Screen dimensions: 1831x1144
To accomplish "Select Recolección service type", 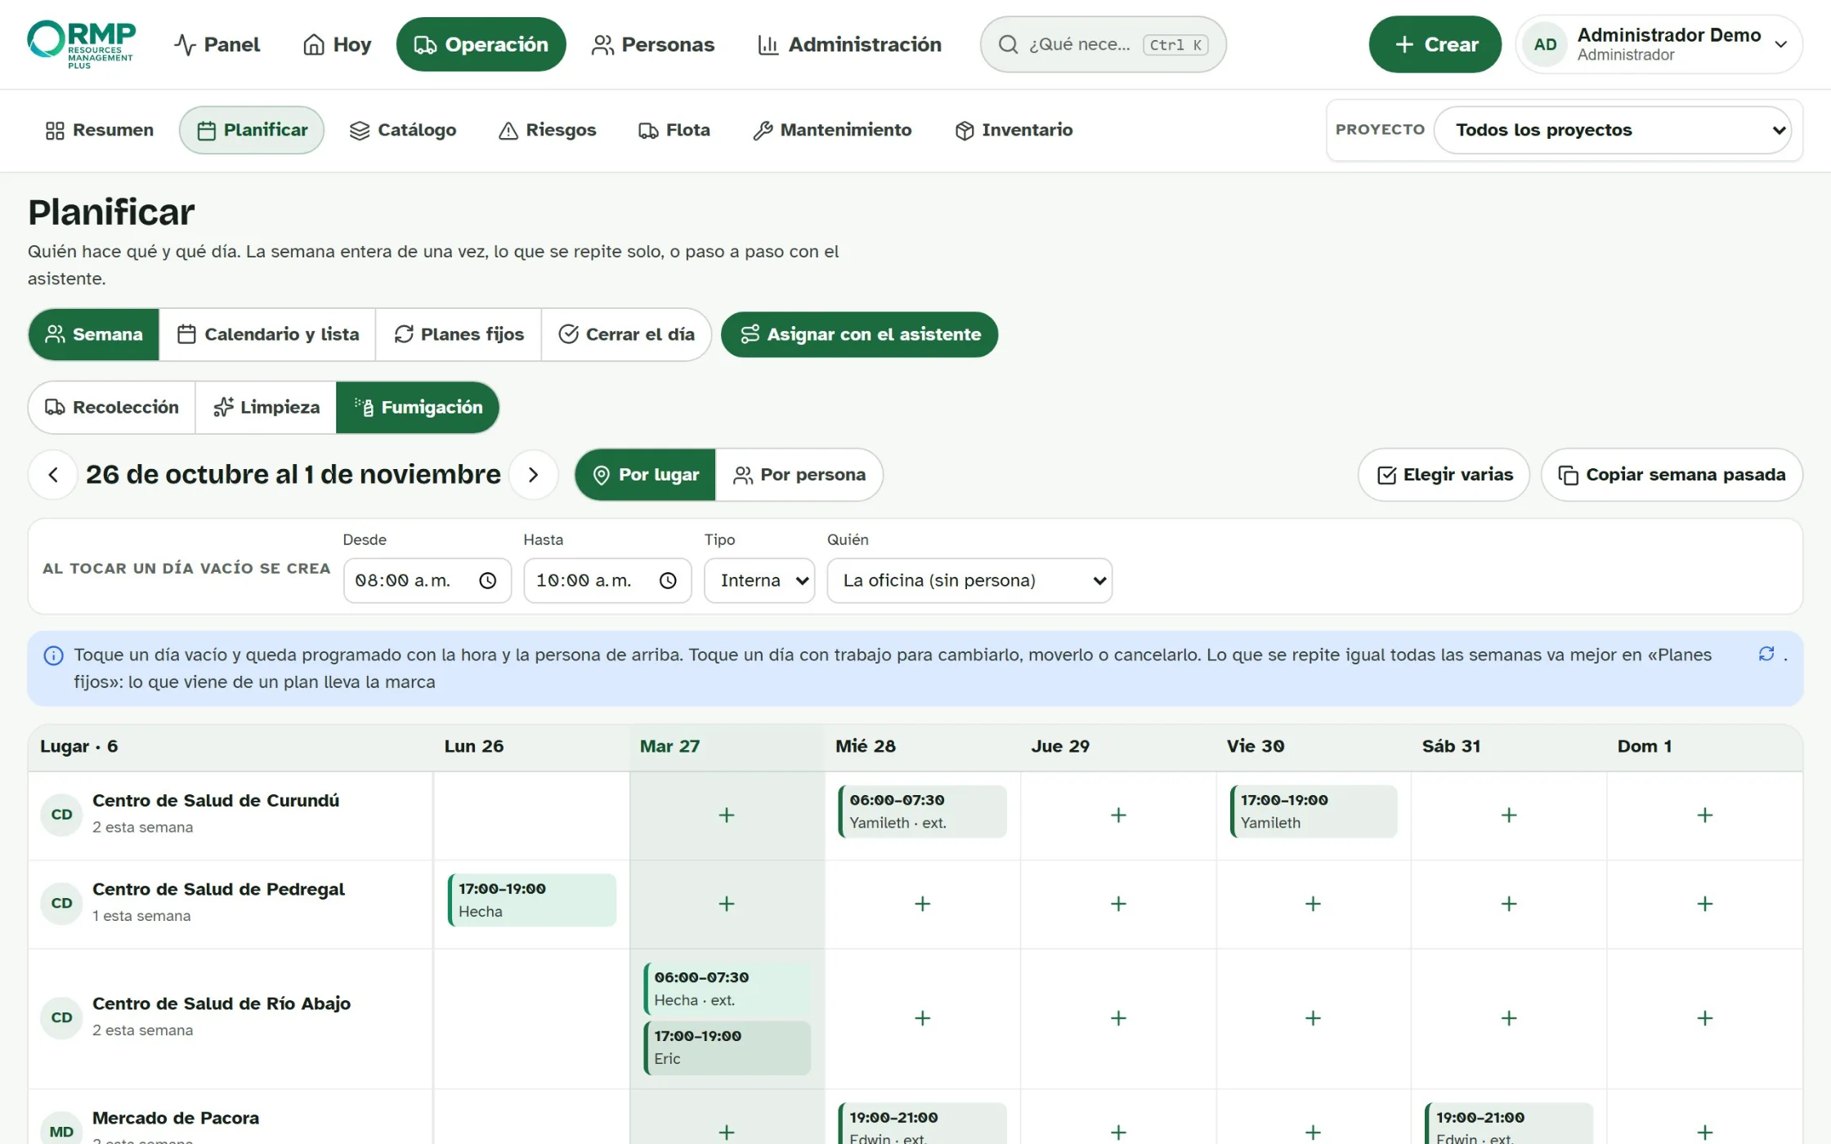I will tap(112, 407).
